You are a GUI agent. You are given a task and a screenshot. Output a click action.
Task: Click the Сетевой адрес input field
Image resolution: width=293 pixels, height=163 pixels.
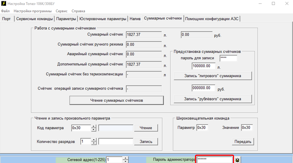pyautogui.click(x=115, y=160)
